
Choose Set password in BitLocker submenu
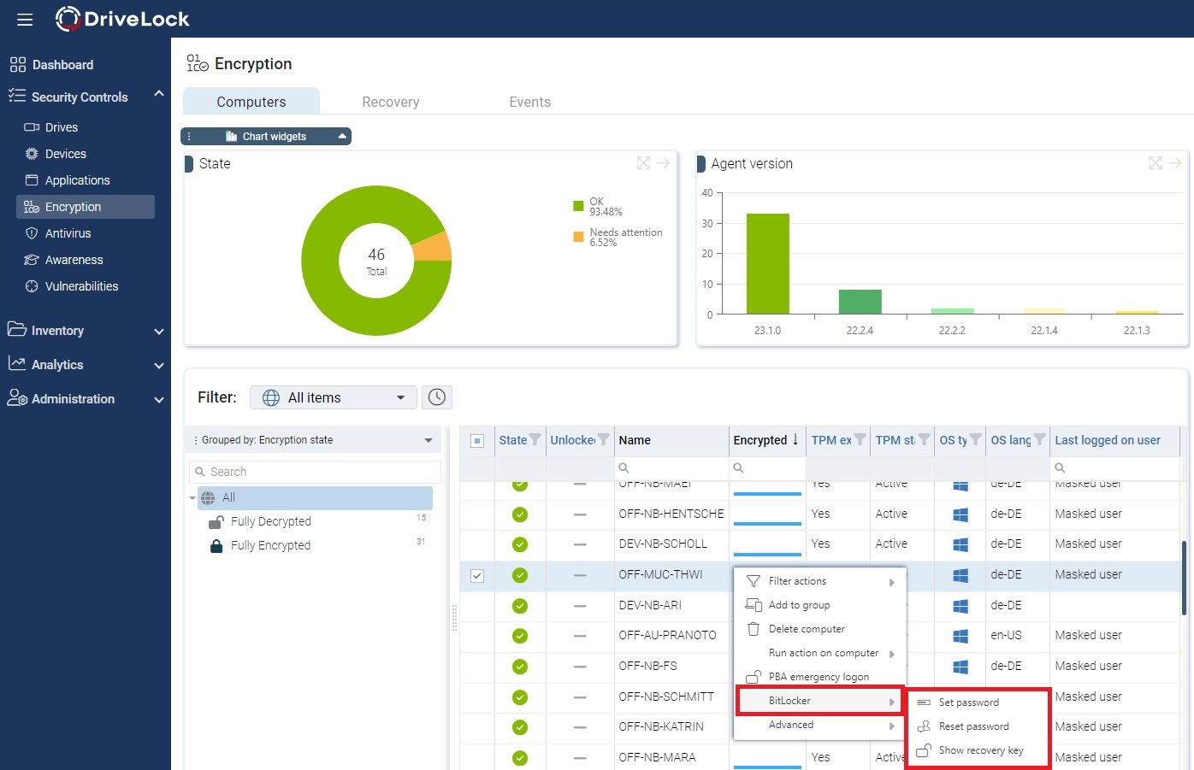(978, 702)
